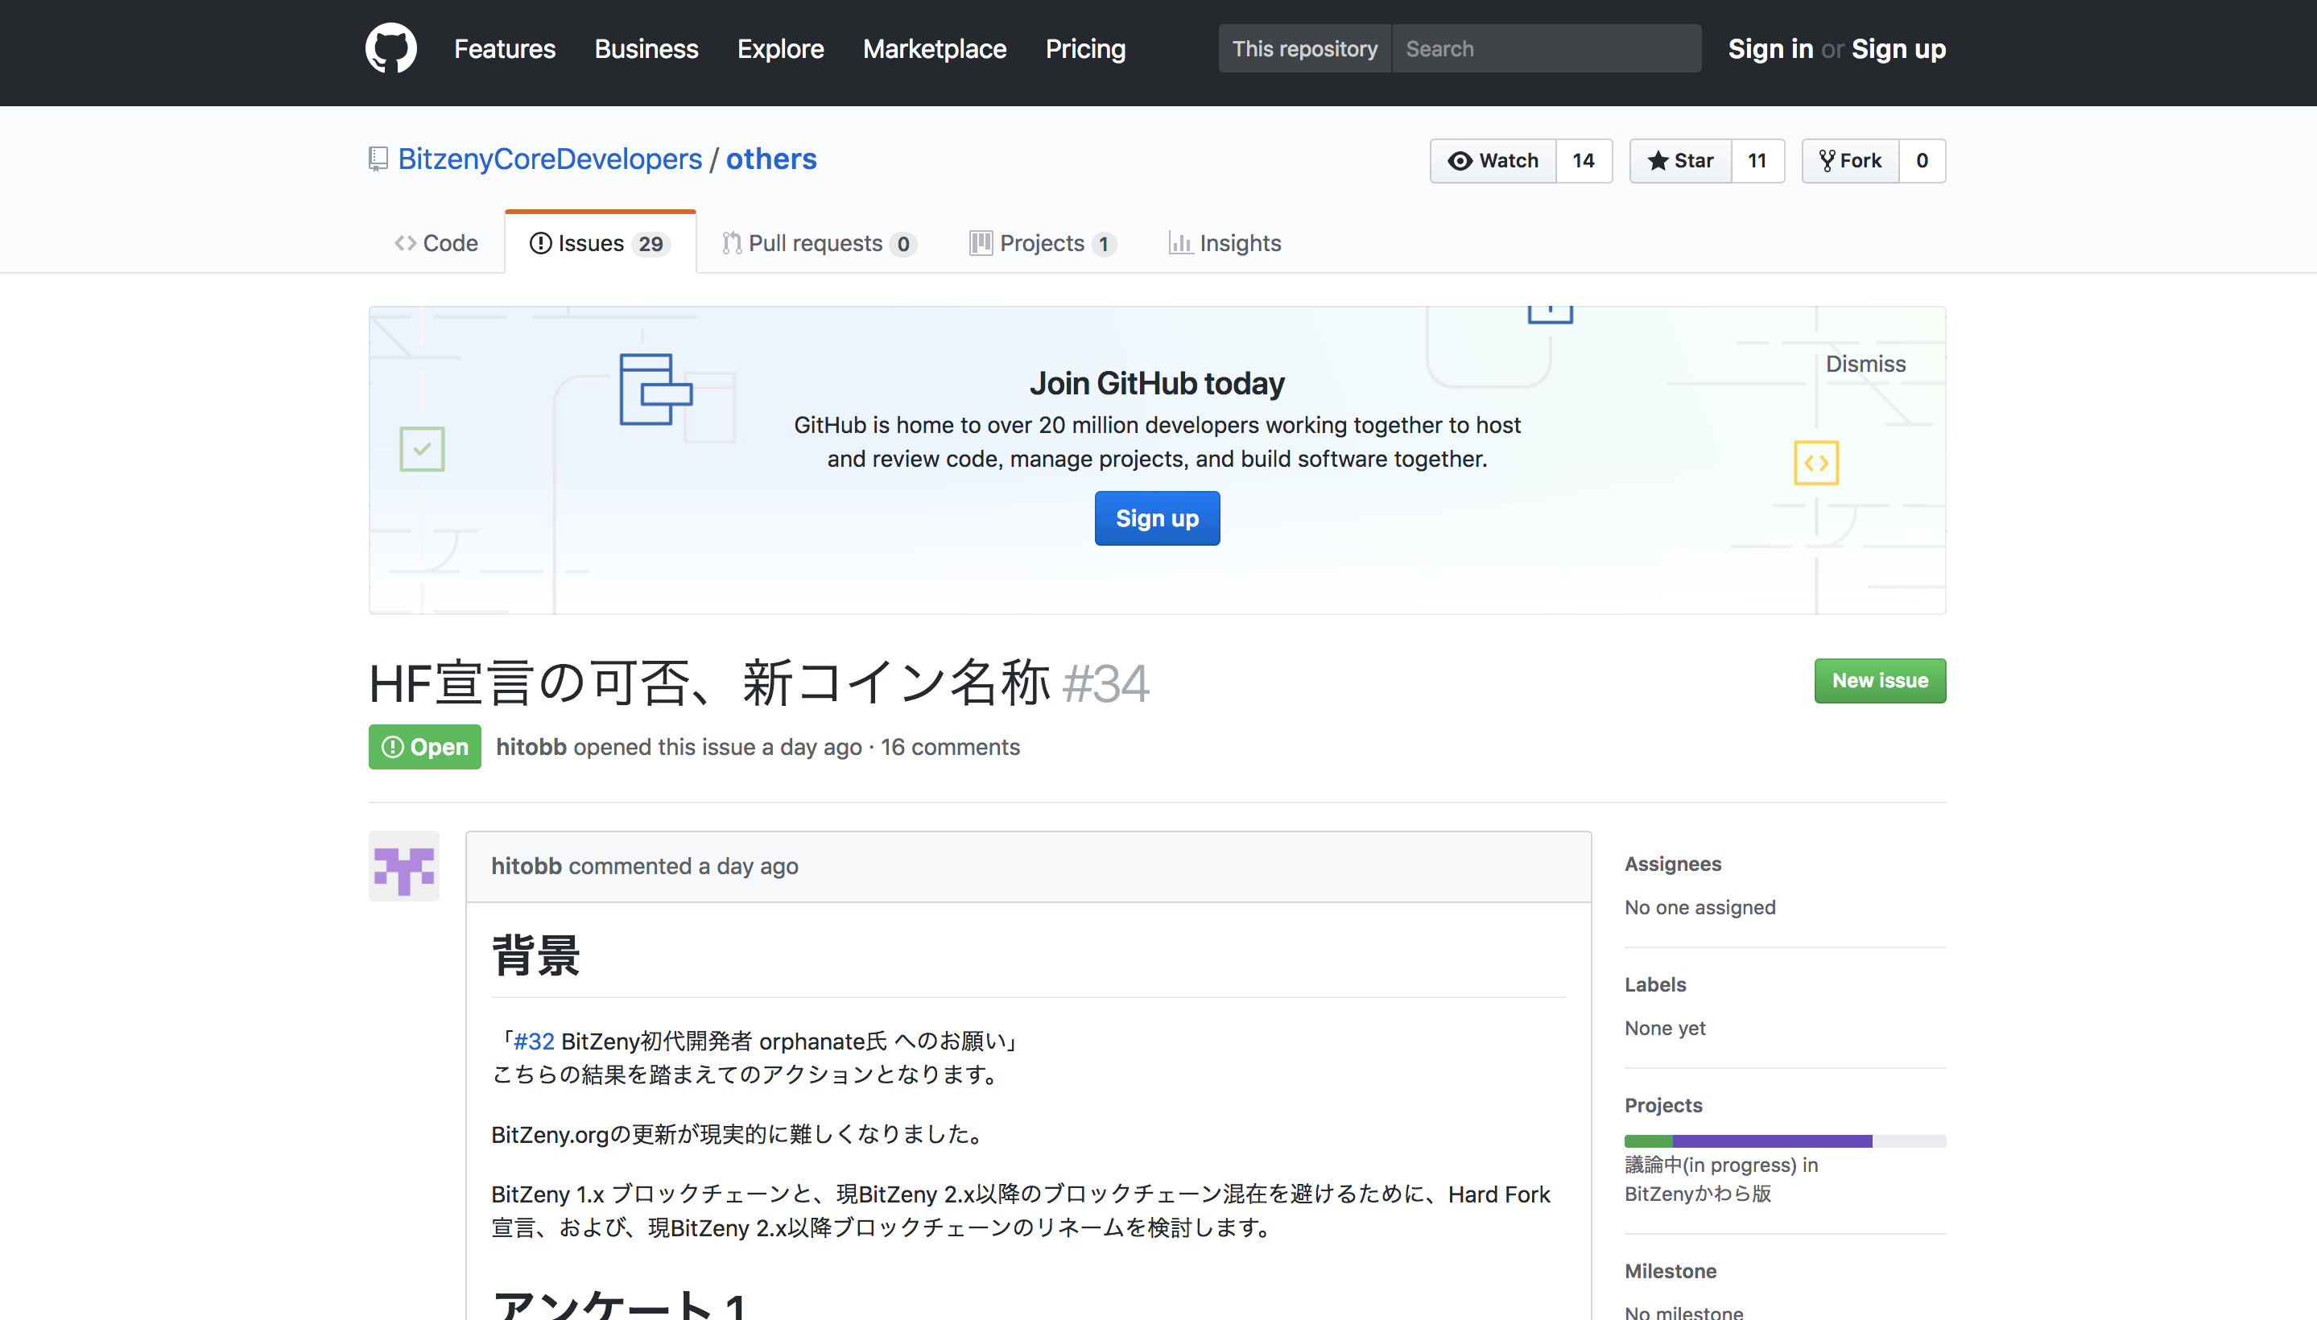Open the BitZenyかわら版 project link
The height and width of the screenshot is (1320, 2317).
[x=1698, y=1193]
